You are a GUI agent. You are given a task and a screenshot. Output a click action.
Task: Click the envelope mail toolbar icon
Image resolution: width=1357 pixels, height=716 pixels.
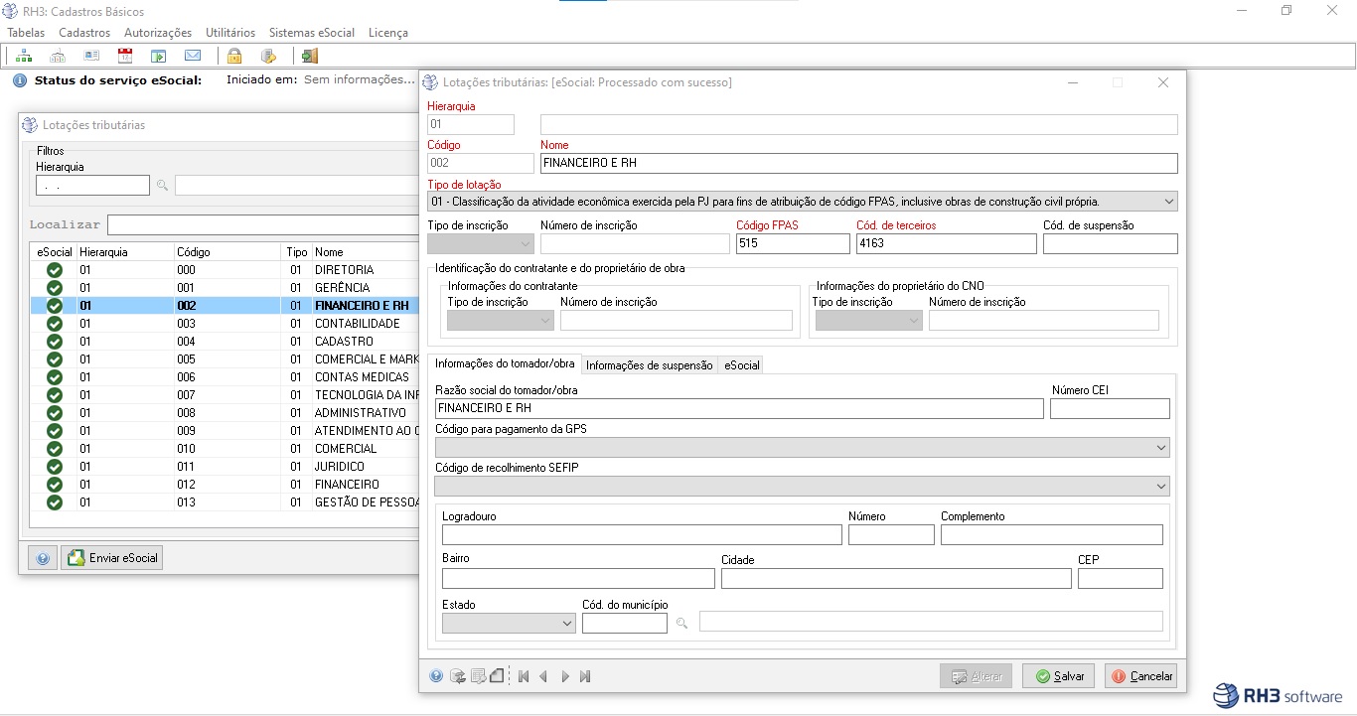click(193, 56)
